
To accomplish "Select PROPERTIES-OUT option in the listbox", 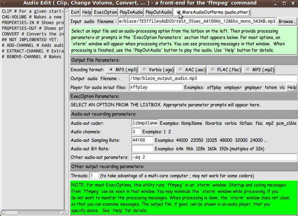I will (x=33, y=28).
